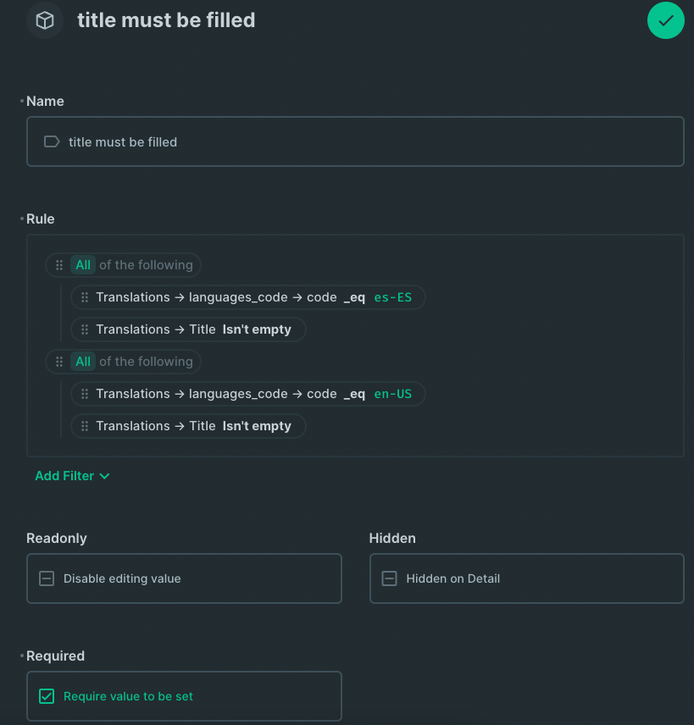Save changes with the green checkmark button

(x=665, y=20)
